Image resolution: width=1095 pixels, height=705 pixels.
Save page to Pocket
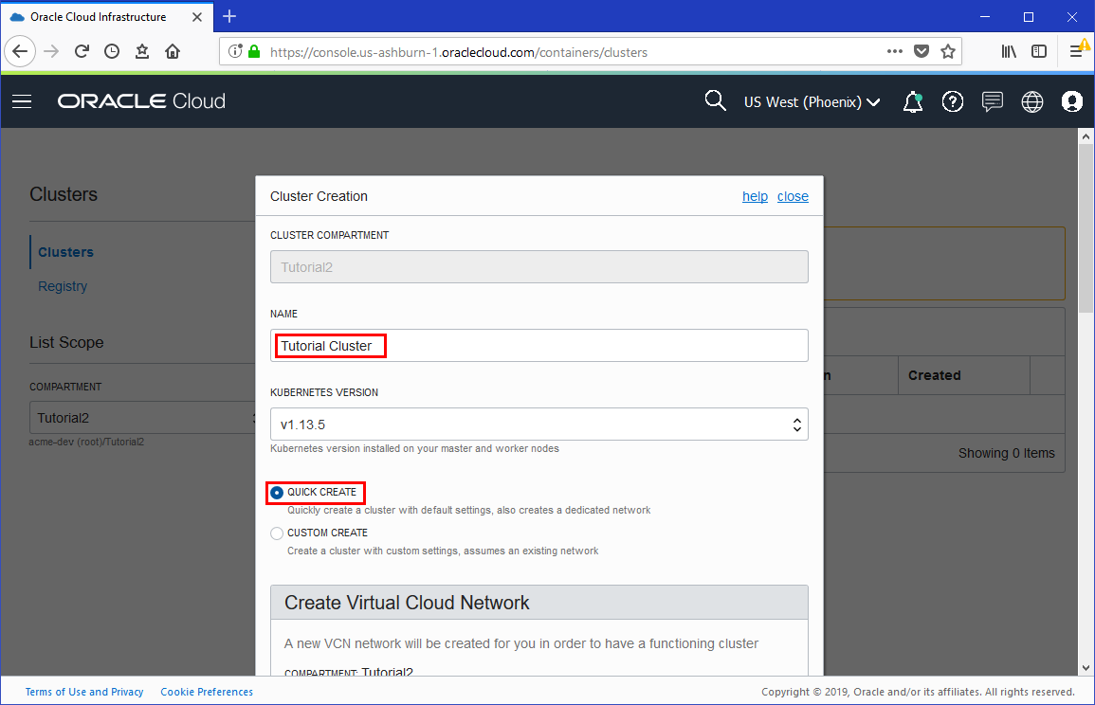tap(922, 52)
